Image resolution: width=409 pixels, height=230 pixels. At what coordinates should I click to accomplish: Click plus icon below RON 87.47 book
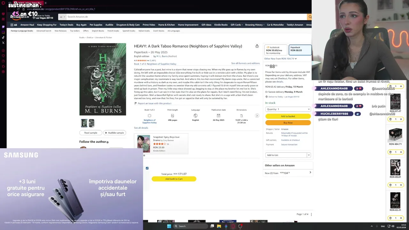tap(401, 119)
